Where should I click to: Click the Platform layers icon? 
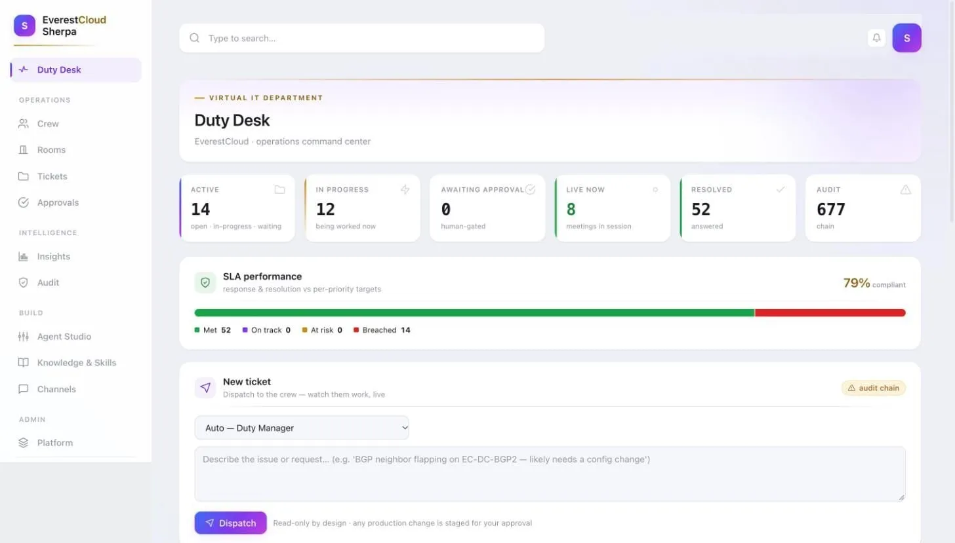24,443
